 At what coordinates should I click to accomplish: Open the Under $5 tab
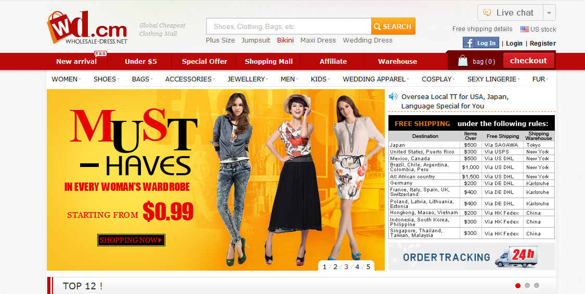[140, 61]
